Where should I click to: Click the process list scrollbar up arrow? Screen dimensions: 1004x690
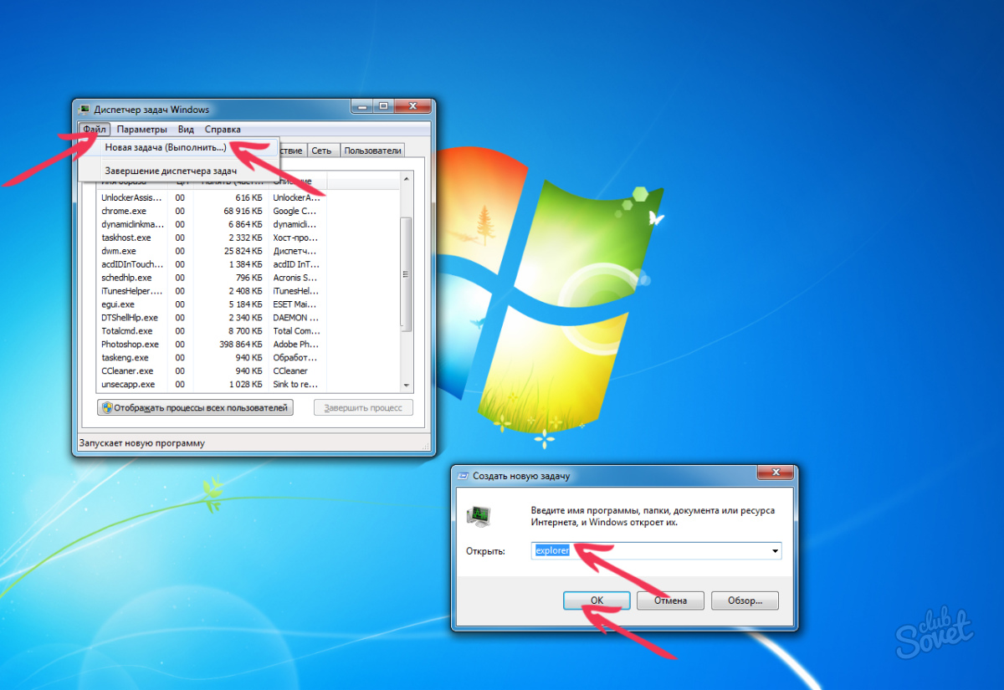click(407, 178)
